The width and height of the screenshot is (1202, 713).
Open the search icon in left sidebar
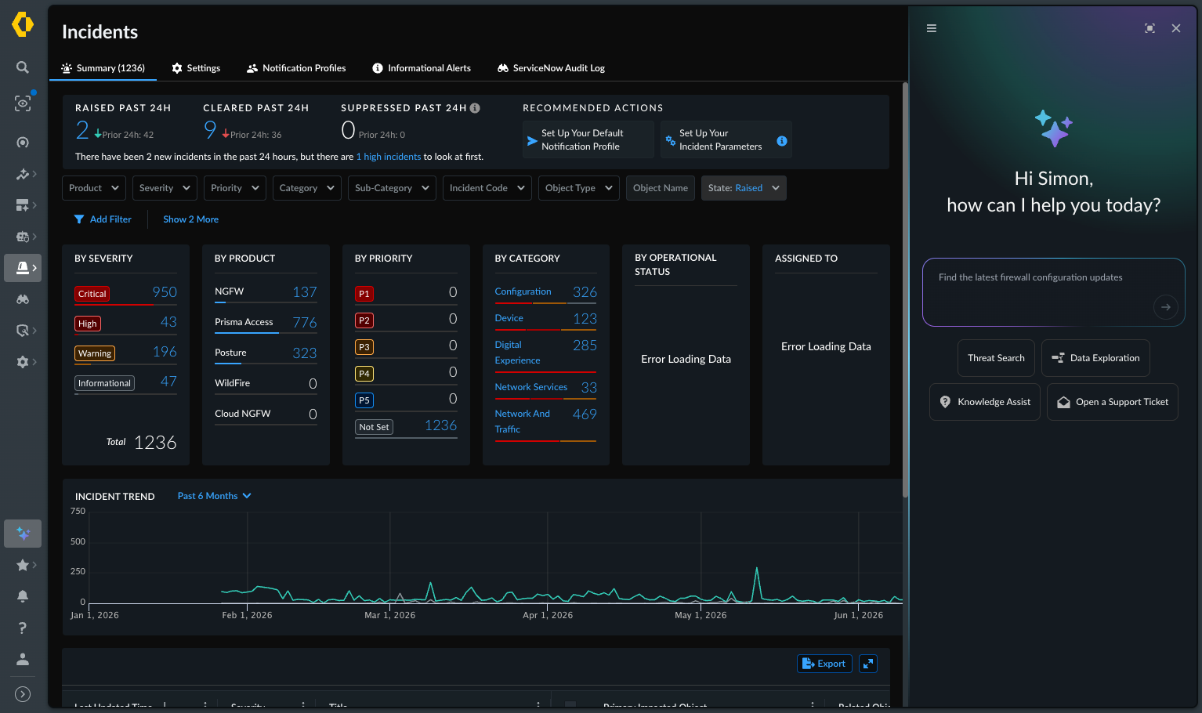click(23, 67)
